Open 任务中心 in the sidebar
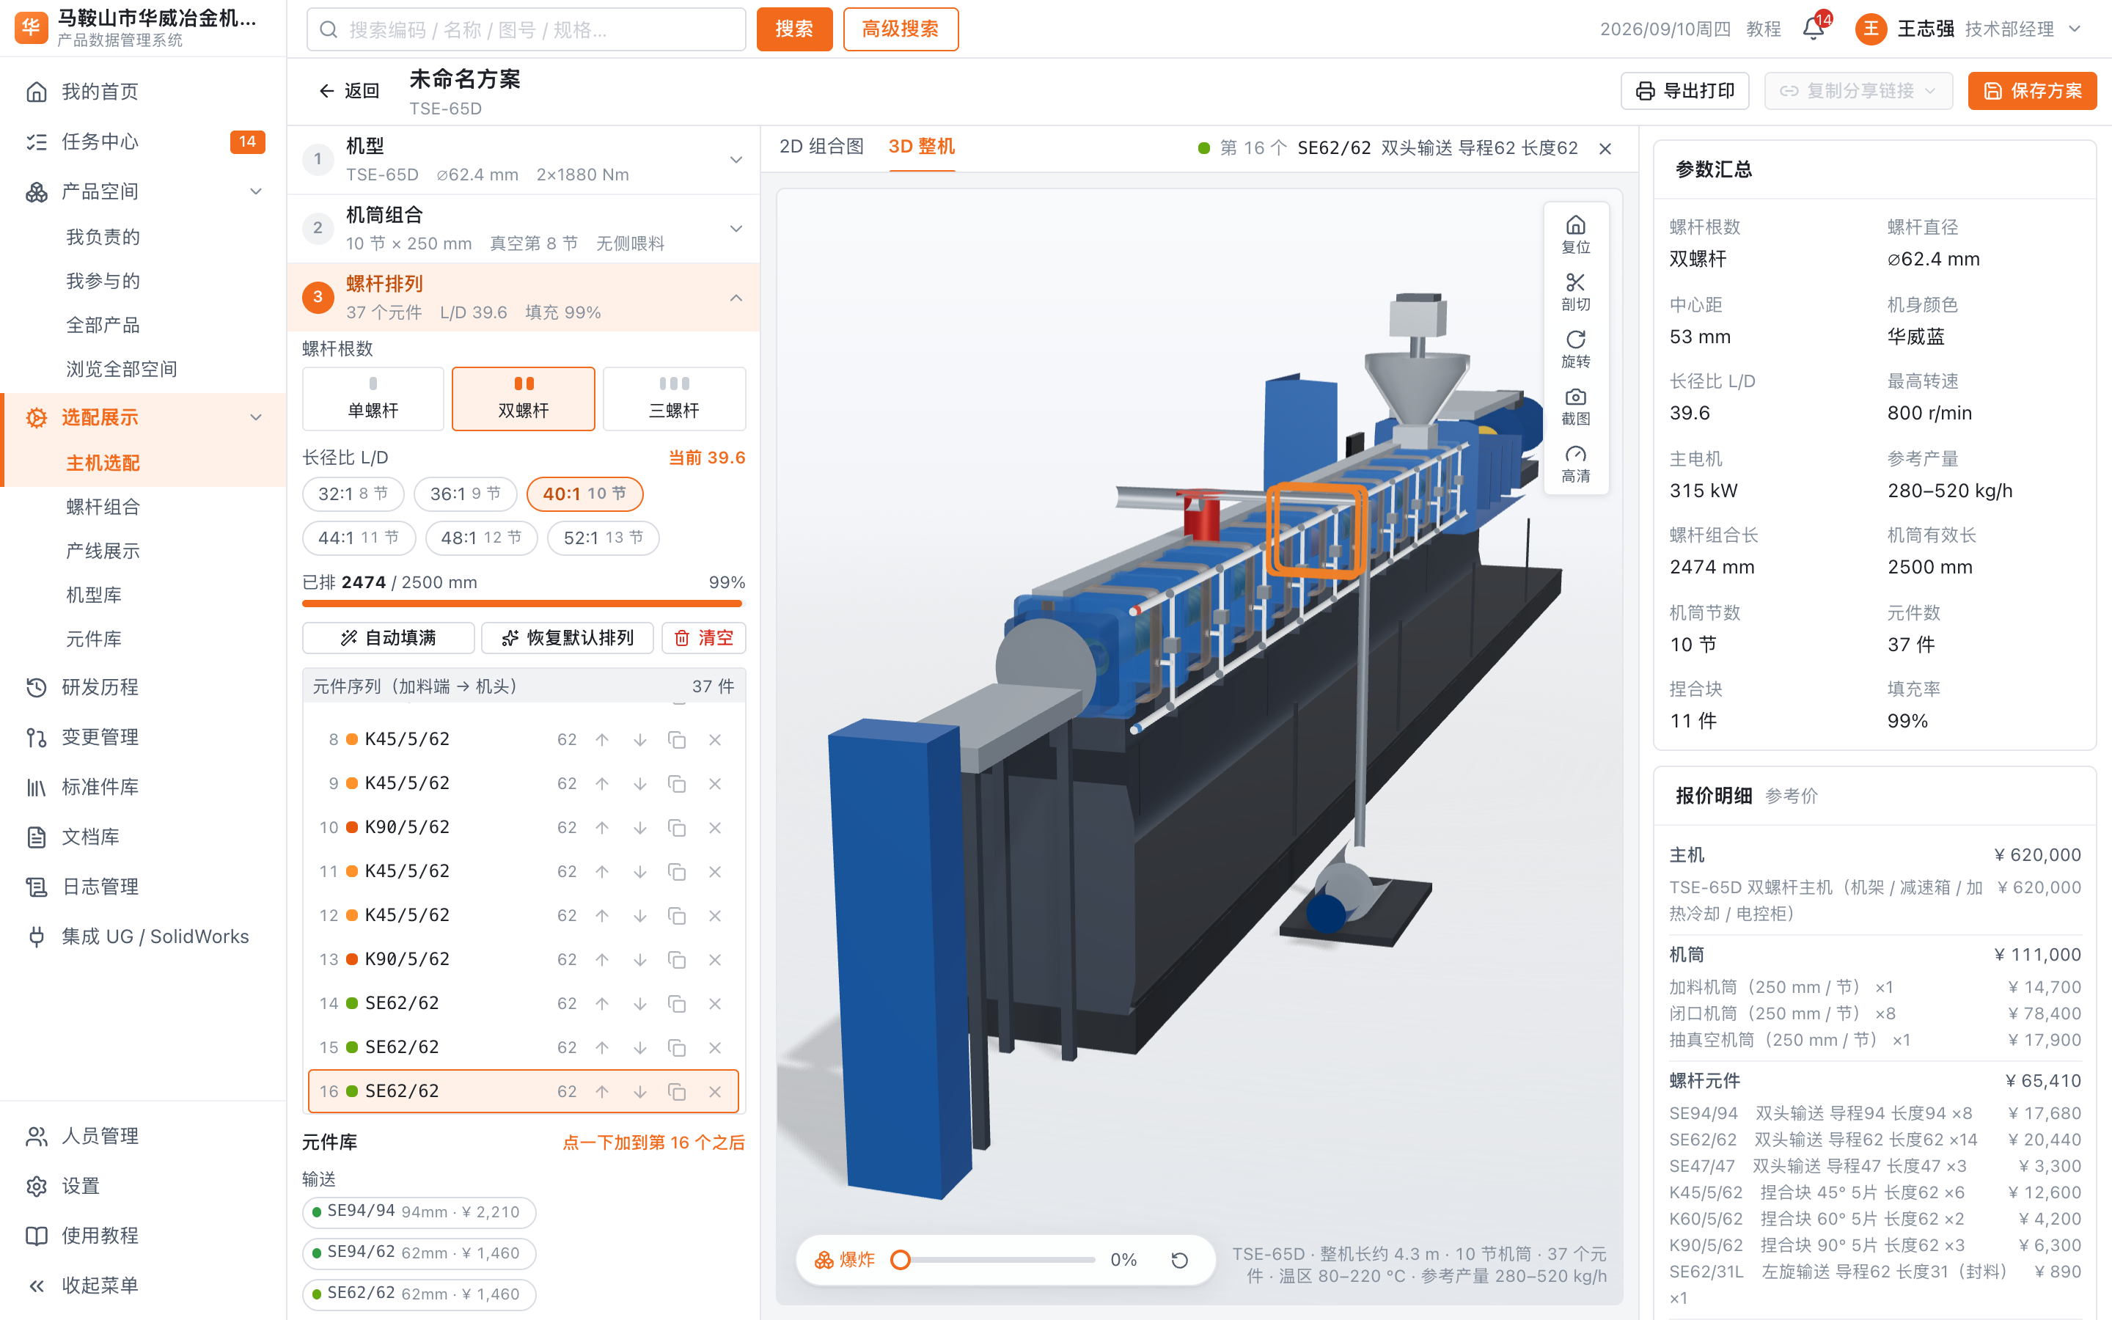 pyautogui.click(x=143, y=142)
